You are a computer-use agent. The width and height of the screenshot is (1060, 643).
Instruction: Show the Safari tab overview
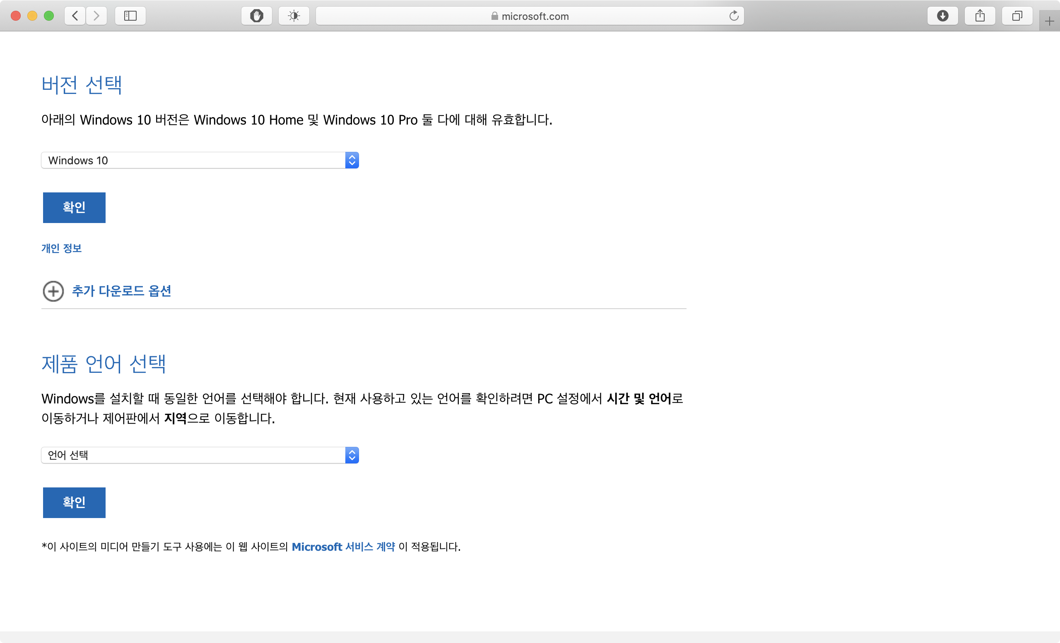tap(1017, 16)
